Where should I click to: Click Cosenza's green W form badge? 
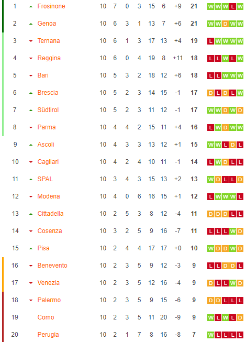(232, 231)
